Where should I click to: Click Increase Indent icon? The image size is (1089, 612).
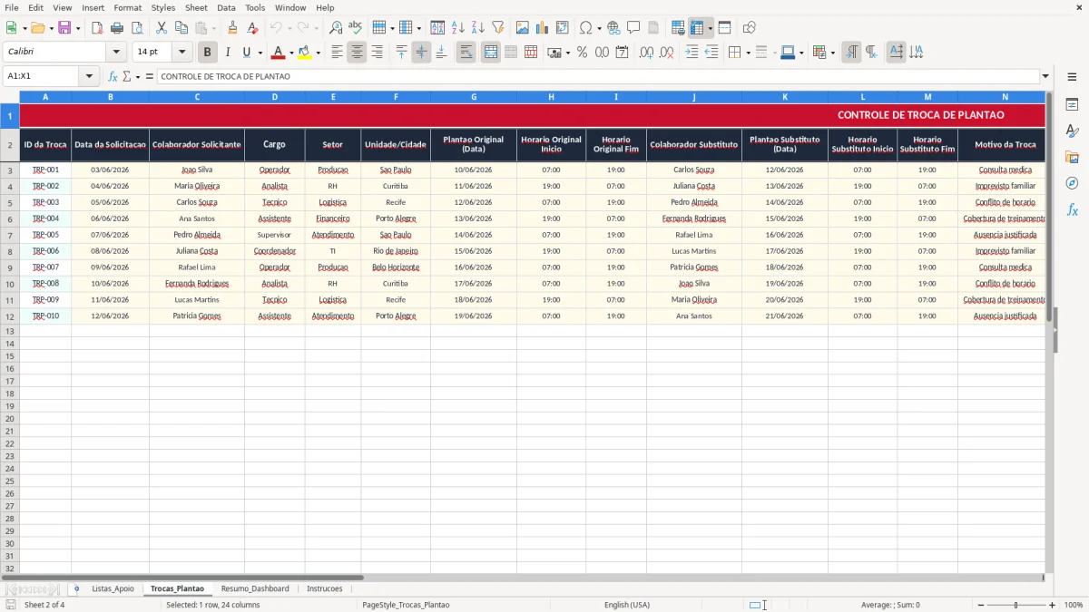tap(692, 53)
